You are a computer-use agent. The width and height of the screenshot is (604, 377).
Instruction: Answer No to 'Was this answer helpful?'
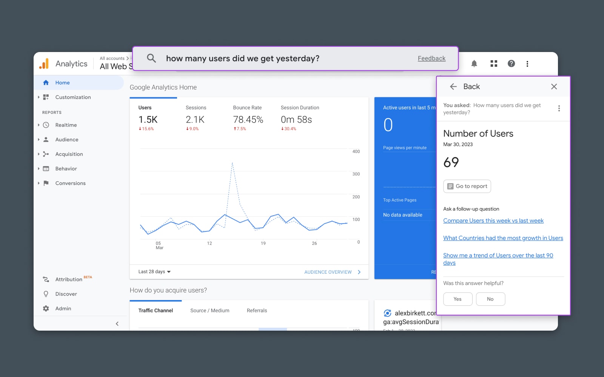click(490, 299)
